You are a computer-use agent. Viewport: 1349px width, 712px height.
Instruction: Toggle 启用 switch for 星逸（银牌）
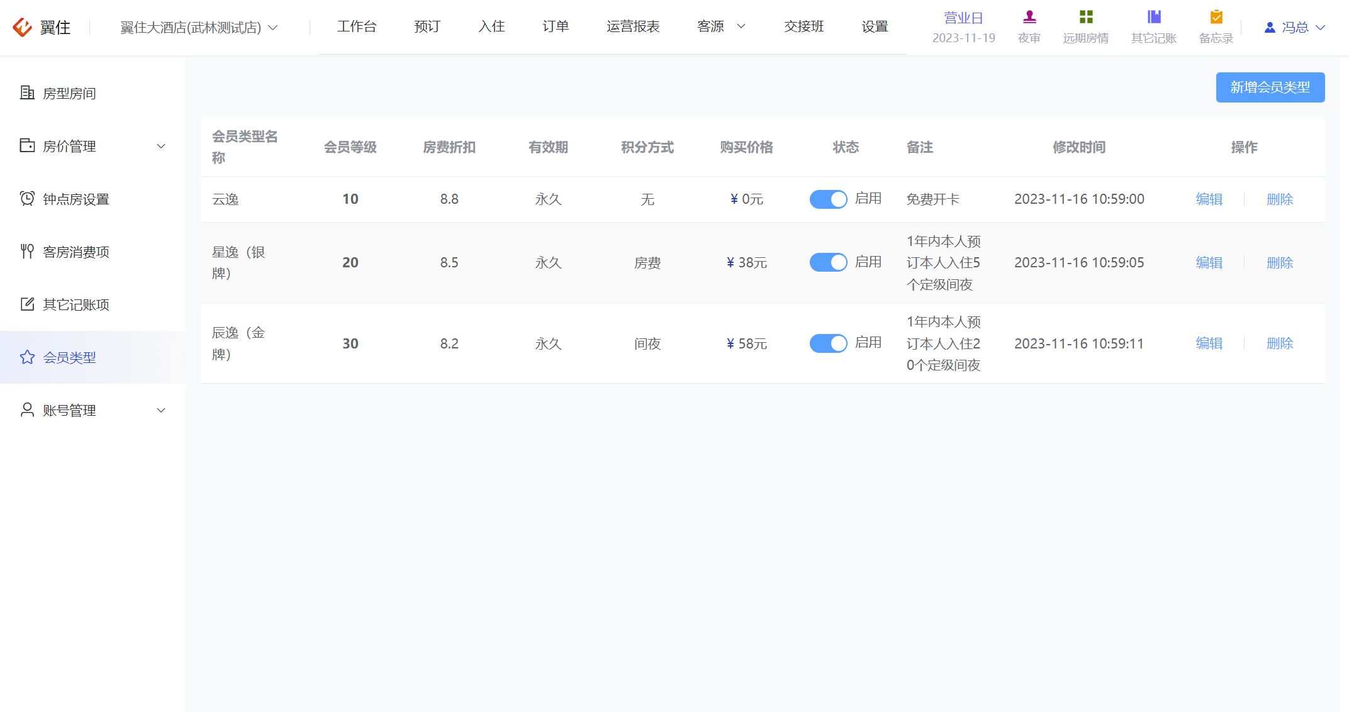coord(828,262)
